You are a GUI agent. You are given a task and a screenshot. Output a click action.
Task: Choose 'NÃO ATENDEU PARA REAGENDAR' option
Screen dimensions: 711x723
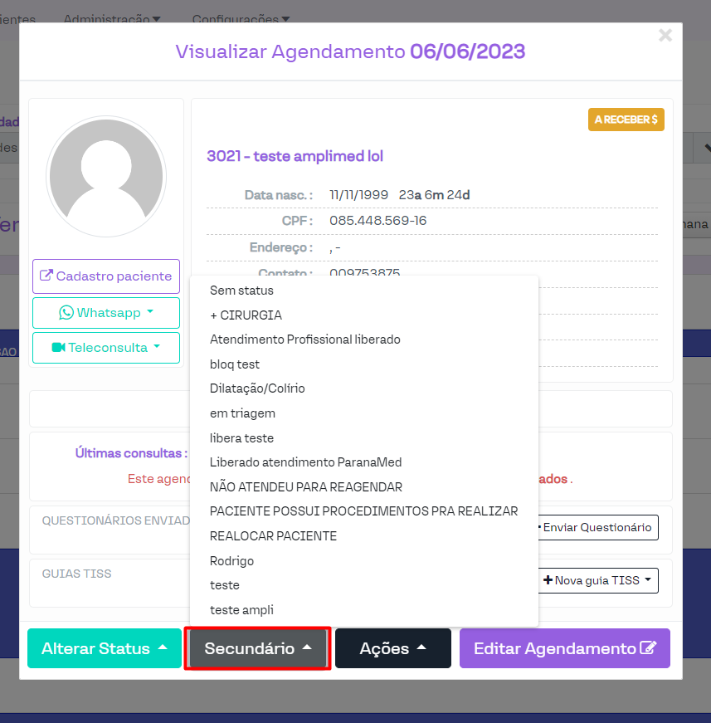click(306, 487)
